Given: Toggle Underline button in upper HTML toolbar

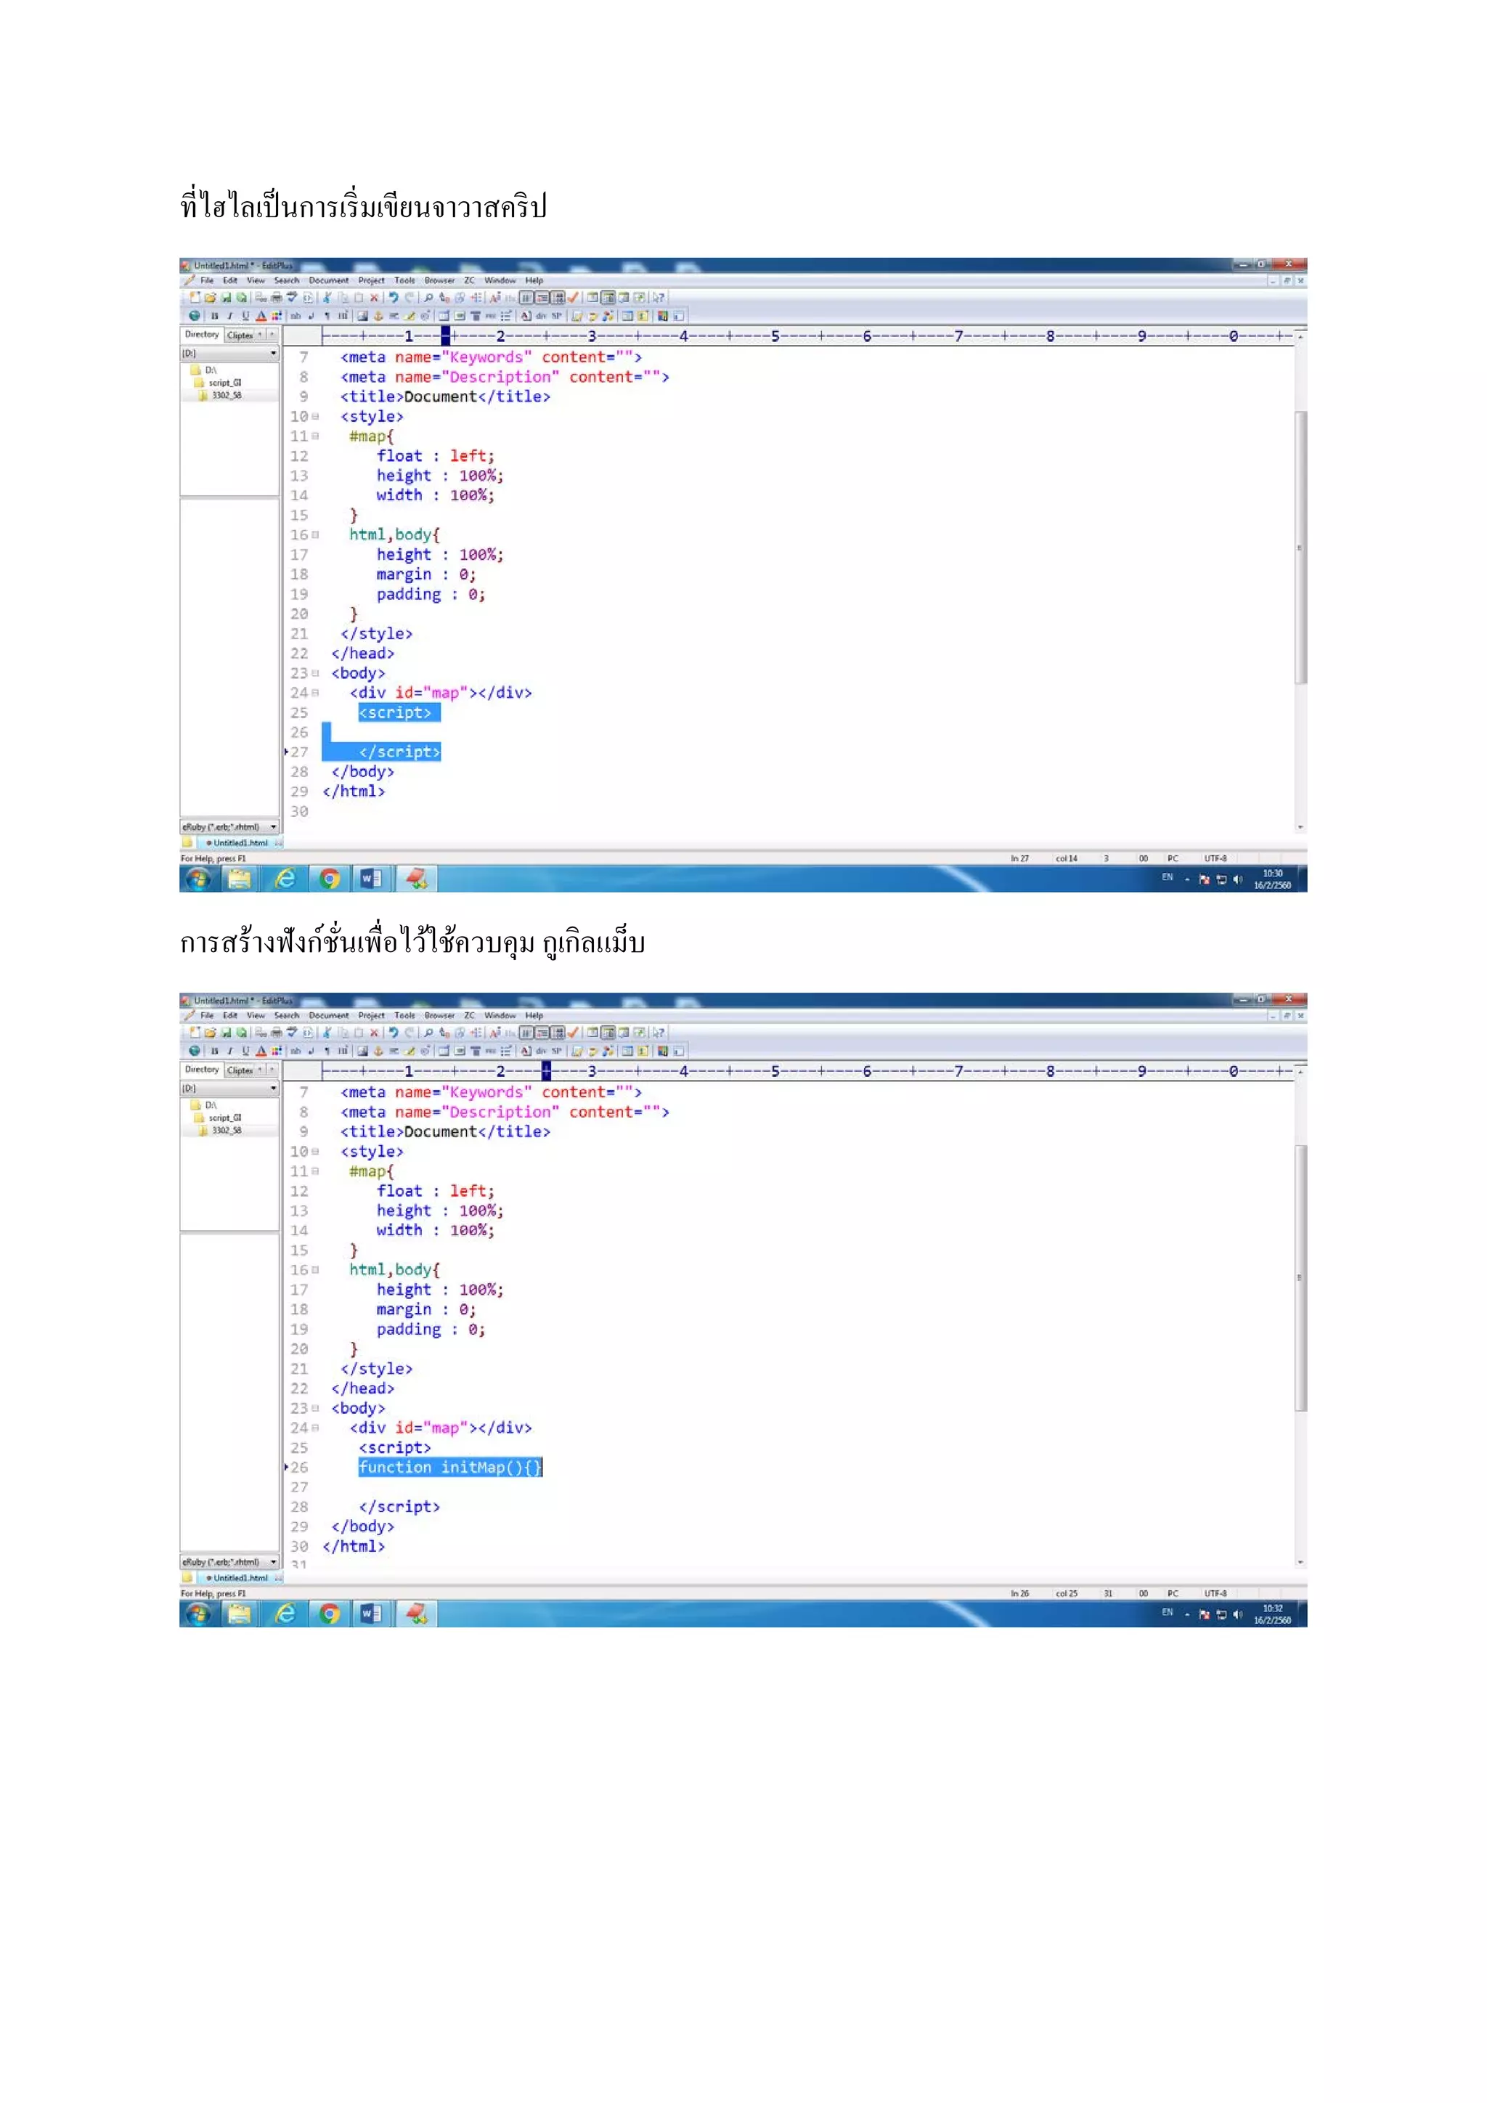Looking at the screenshot, I should (x=245, y=316).
